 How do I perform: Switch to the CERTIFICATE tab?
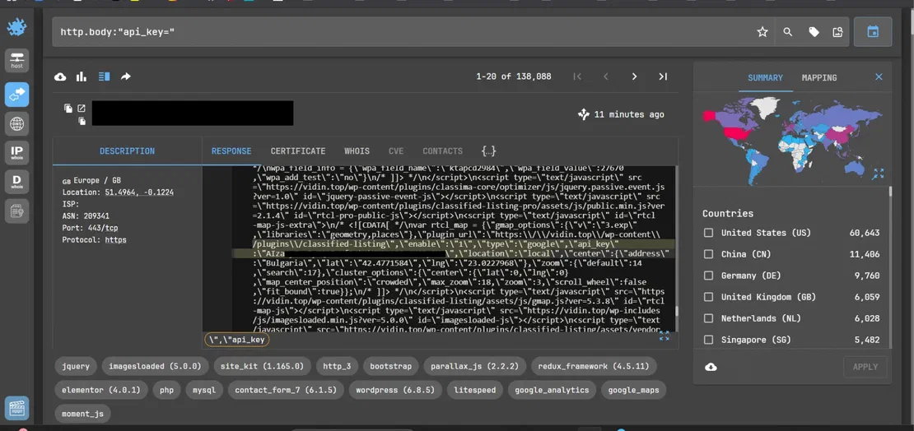tap(298, 151)
